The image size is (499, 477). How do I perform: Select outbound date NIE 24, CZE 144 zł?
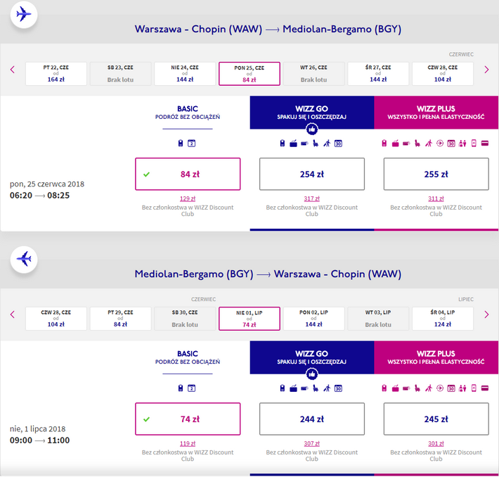(x=185, y=74)
